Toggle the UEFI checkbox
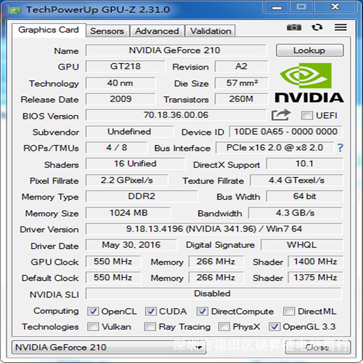 (306, 116)
